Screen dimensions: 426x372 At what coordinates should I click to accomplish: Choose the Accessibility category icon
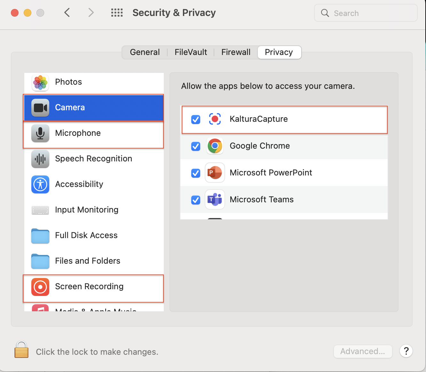40,184
